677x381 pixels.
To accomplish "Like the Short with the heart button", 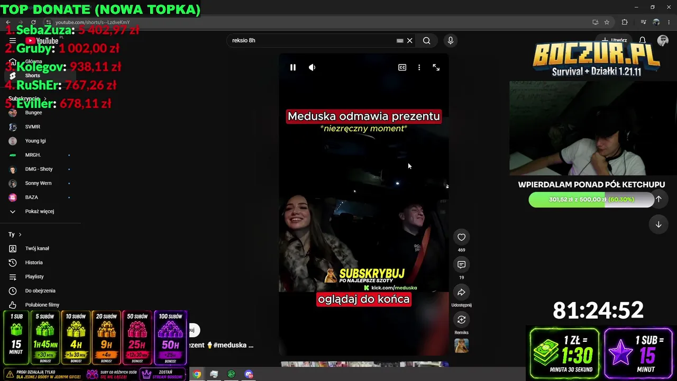I will pyautogui.click(x=461, y=237).
